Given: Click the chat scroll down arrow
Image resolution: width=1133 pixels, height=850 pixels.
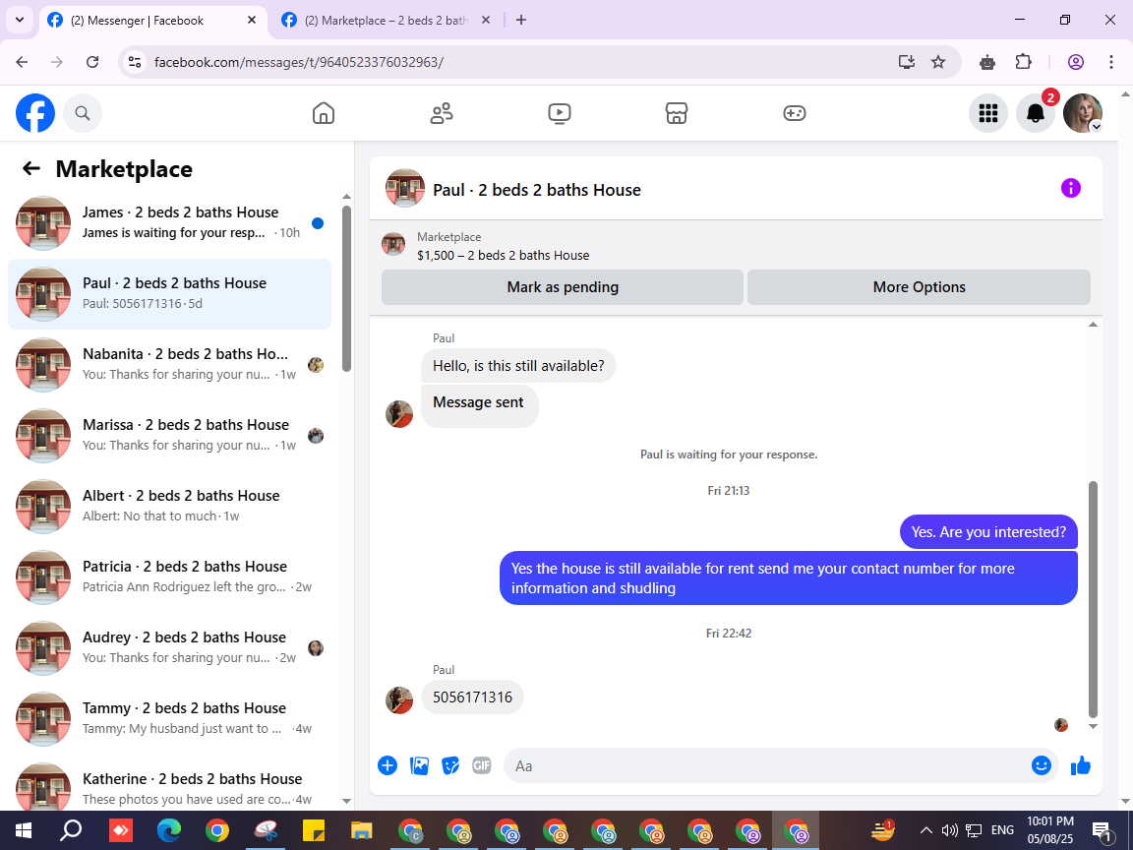Looking at the screenshot, I should tap(1093, 726).
